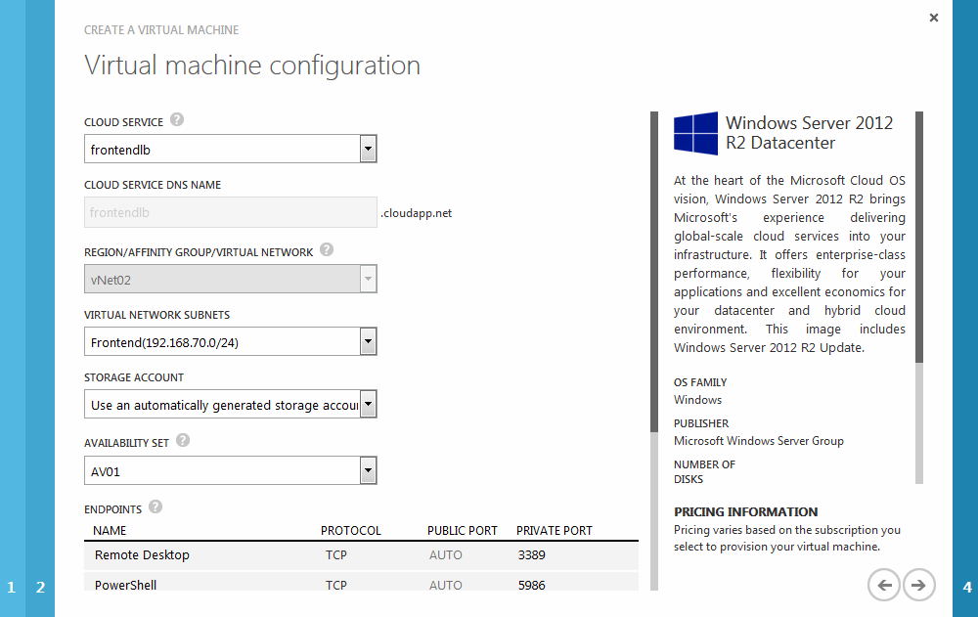Click the OS FAMILY label

(x=700, y=382)
